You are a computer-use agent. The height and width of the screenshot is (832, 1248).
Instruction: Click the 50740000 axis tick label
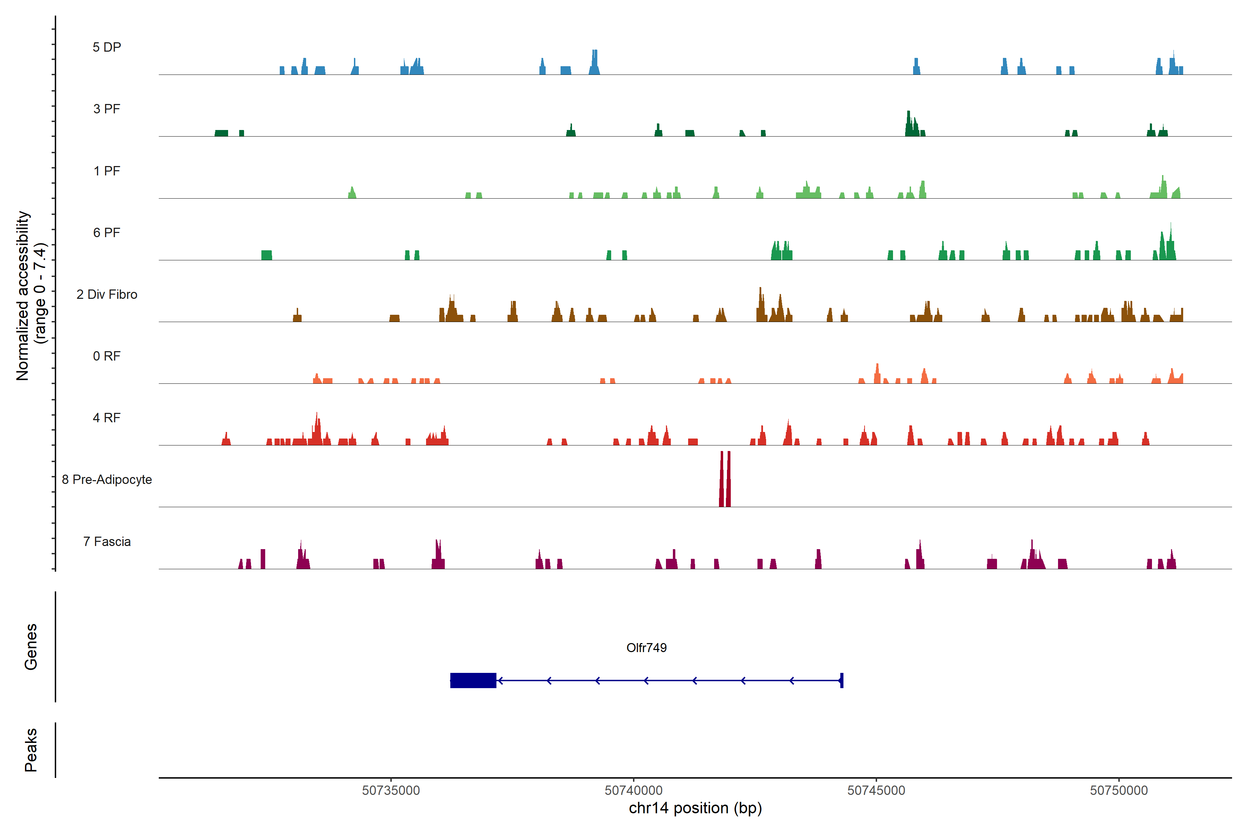634,790
